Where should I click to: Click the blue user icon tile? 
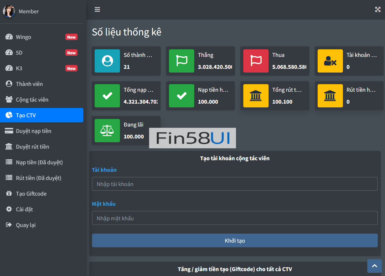click(x=107, y=61)
